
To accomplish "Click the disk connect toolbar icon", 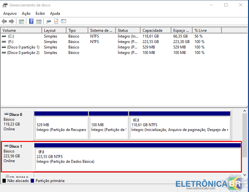I will 48,22.
